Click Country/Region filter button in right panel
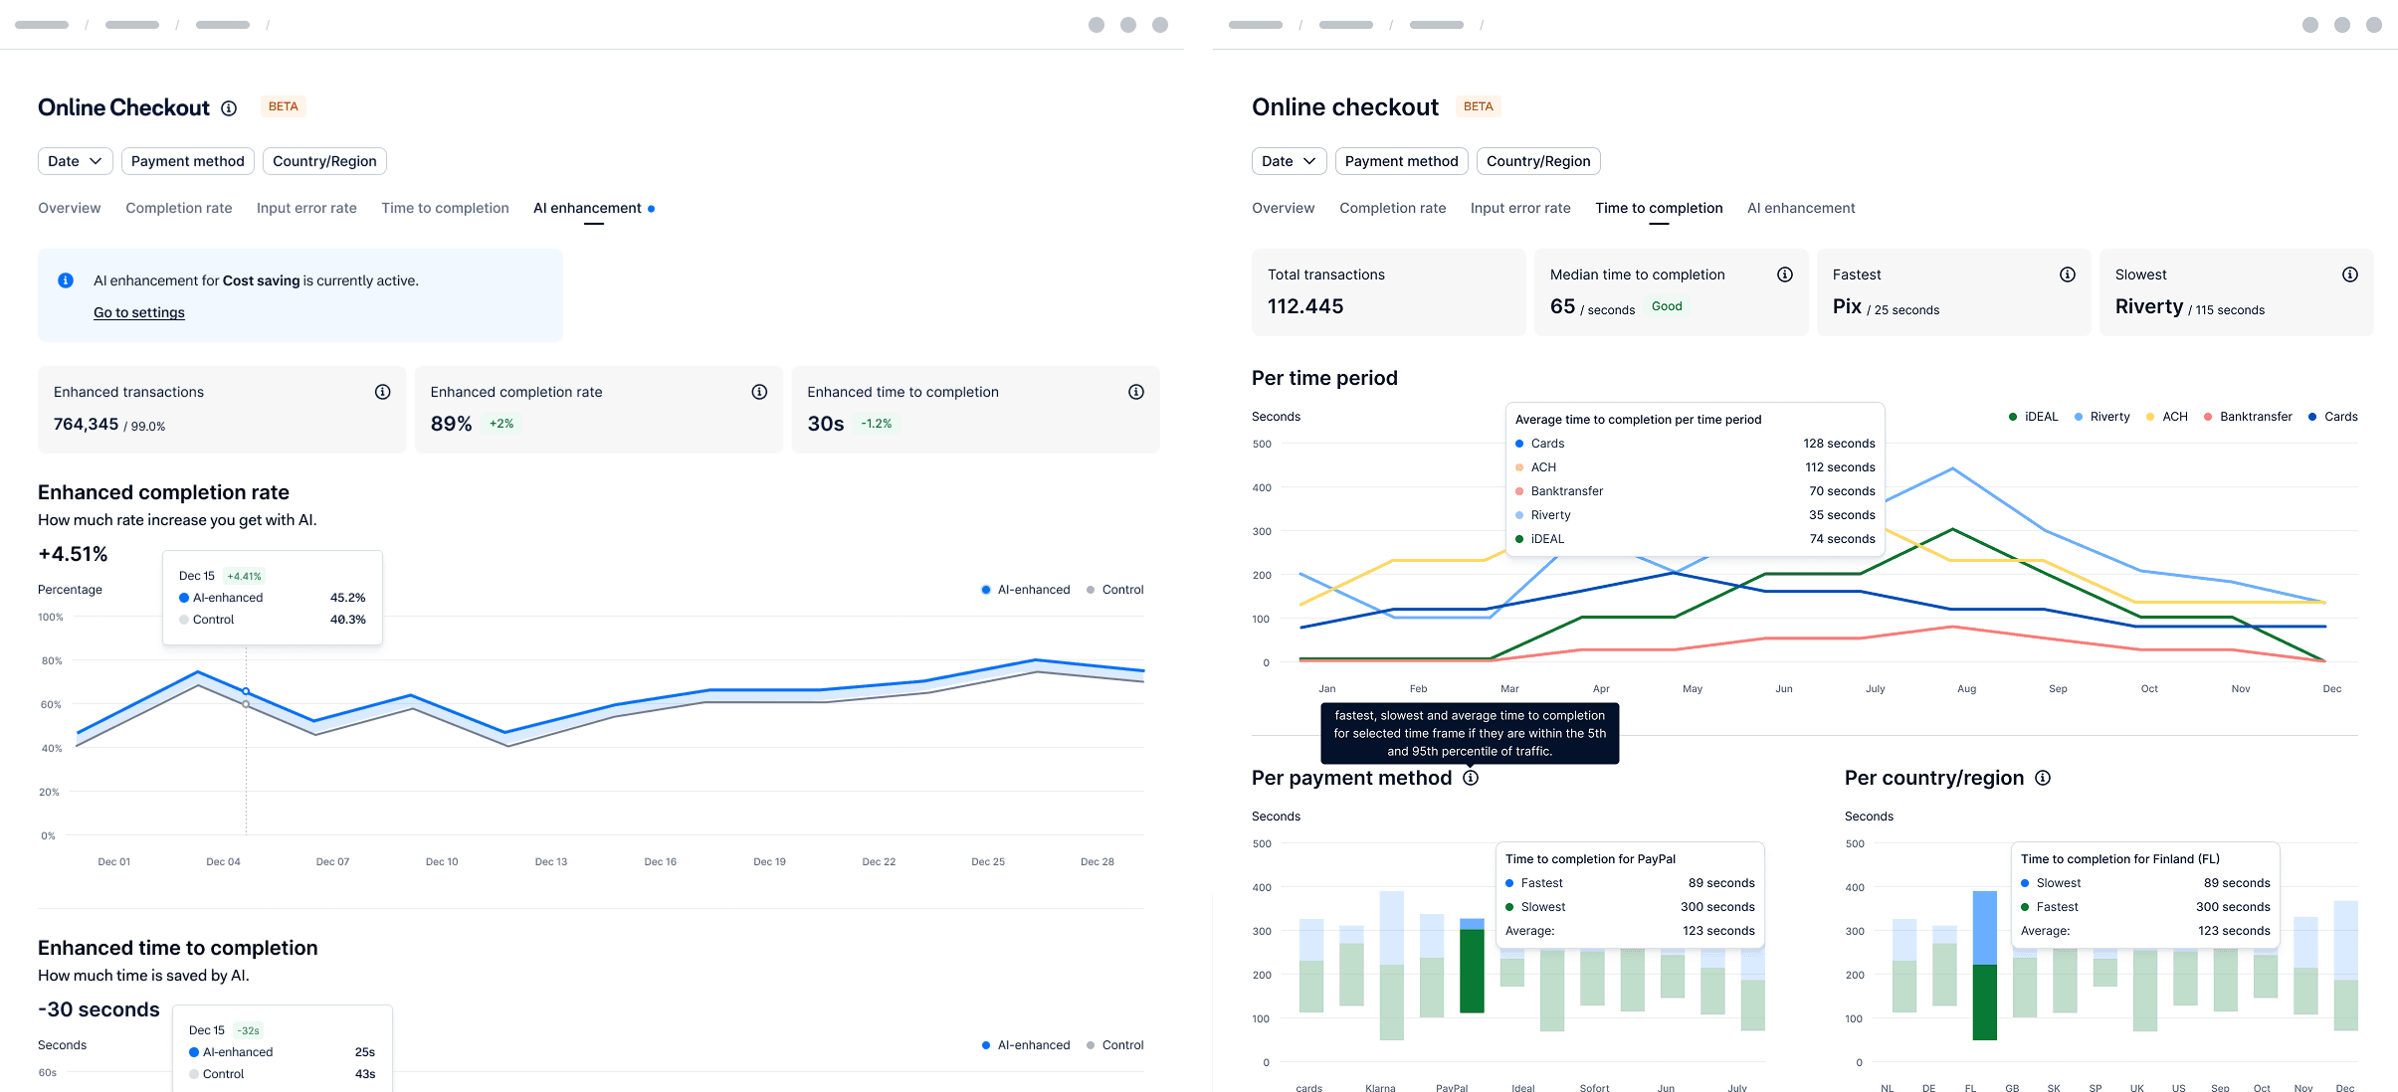Viewport: 2398px width, 1092px height. coord(1537,161)
